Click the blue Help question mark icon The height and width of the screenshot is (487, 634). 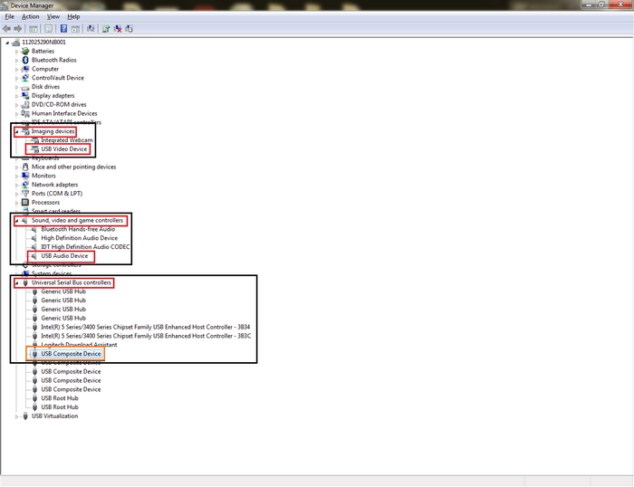(x=64, y=29)
